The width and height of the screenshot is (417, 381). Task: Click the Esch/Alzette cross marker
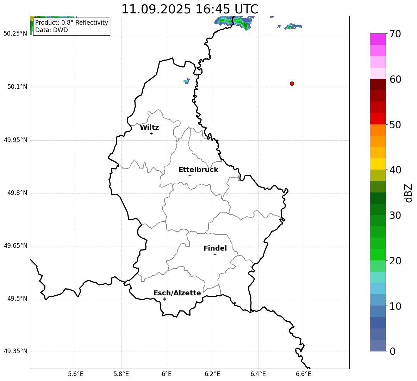(x=164, y=299)
